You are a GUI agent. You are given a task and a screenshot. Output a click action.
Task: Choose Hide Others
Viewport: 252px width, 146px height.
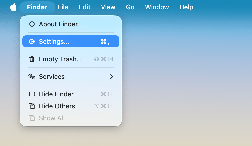tap(57, 106)
